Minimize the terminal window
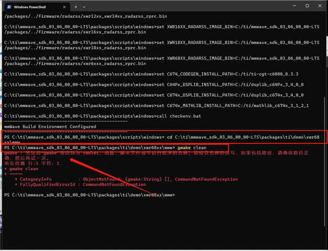328x251 pixels. (295, 6)
